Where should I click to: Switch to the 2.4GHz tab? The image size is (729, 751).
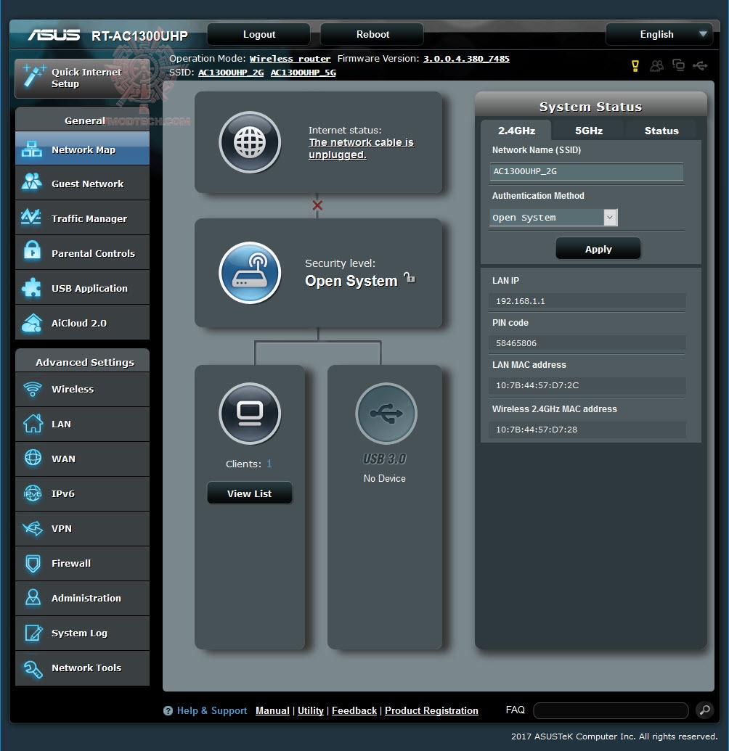pyautogui.click(x=516, y=131)
